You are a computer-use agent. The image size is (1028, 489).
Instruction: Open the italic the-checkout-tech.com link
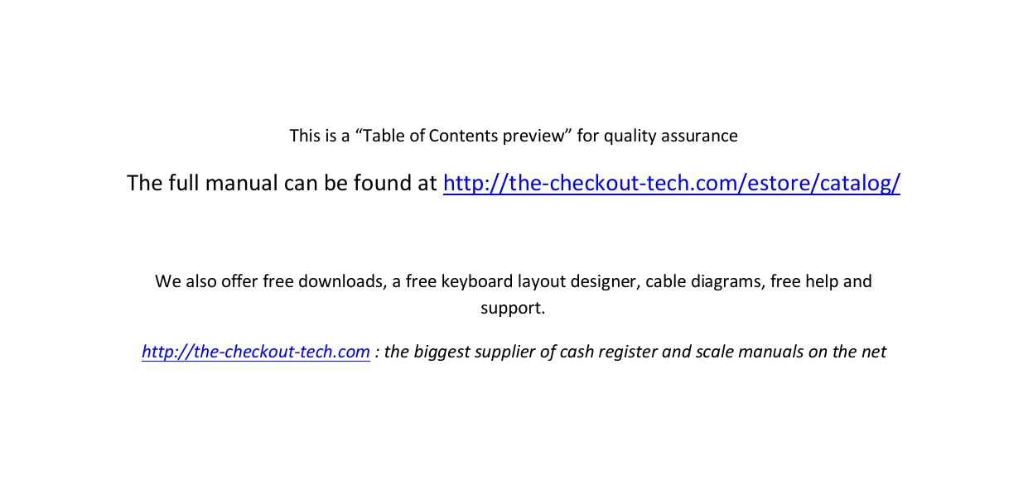(x=255, y=352)
